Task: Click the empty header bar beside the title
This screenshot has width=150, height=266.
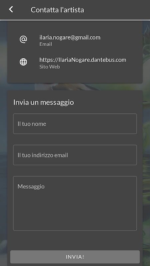Action: tap(117, 10)
